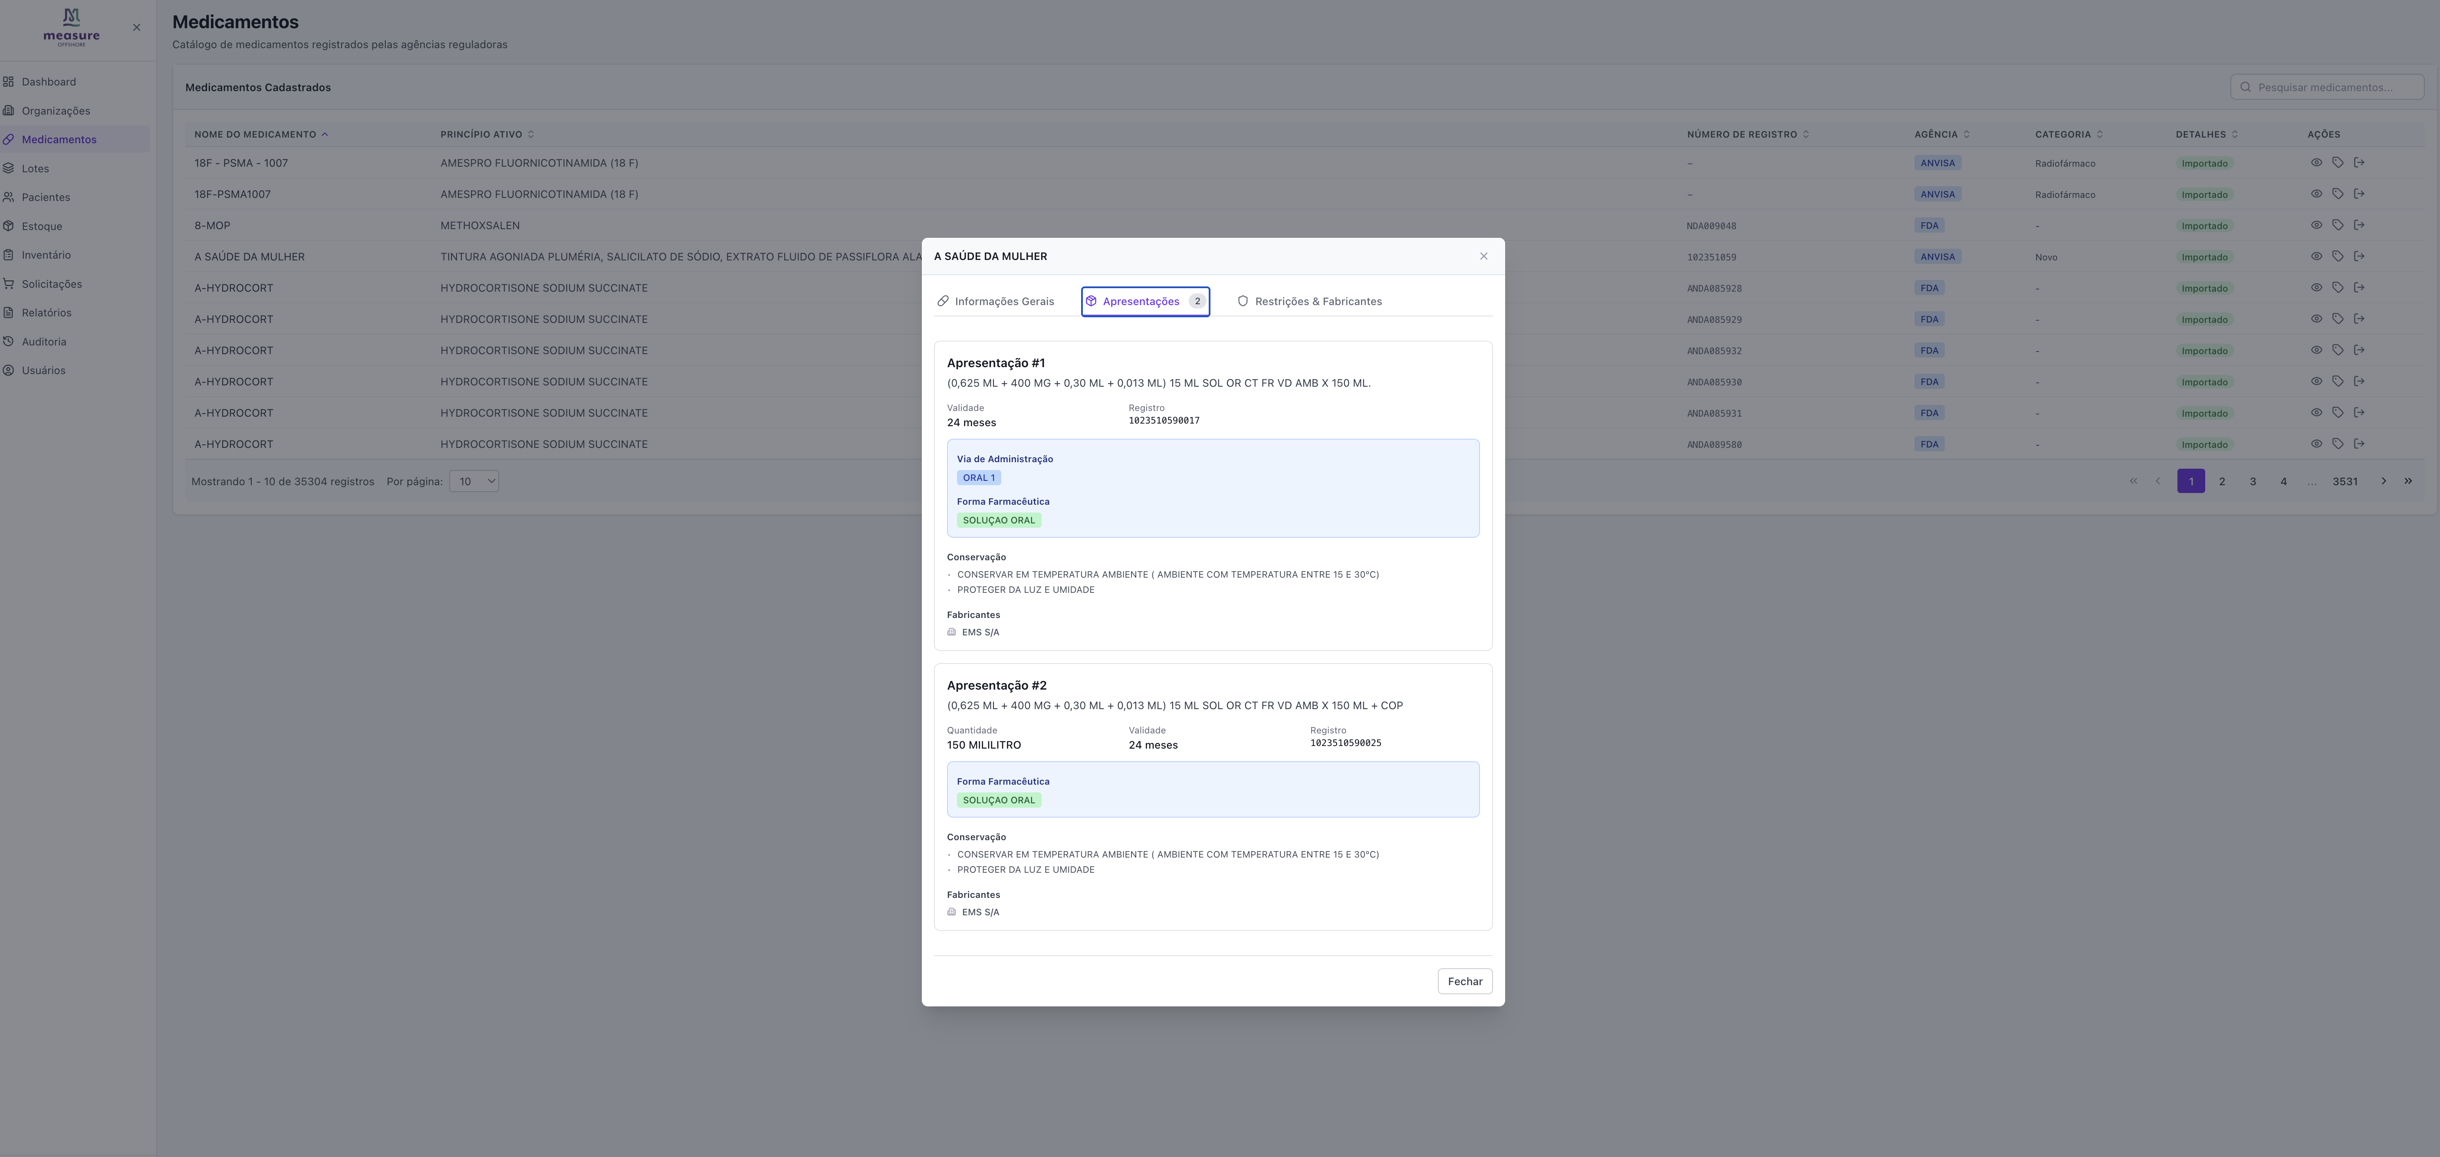Click the eye view icon for 8-MOP row
This screenshot has height=1157, width=2440.
[2316, 225]
